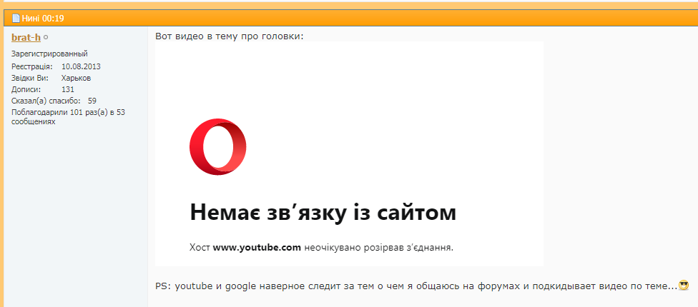698x307 pixels.
Task: Click the location value 'Харьков'
Action: pyautogui.click(x=76, y=78)
